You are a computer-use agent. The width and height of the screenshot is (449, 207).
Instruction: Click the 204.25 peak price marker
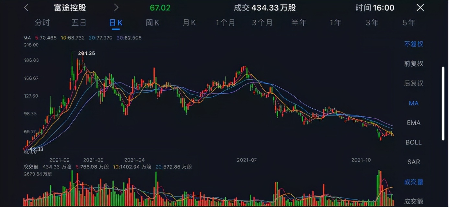point(86,53)
